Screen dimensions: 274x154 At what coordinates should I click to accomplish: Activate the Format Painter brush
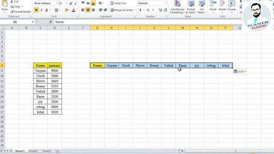[x=21, y=12]
